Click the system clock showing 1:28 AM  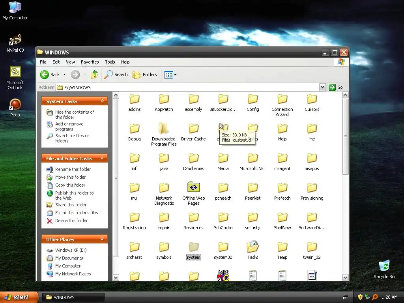tap(389, 297)
